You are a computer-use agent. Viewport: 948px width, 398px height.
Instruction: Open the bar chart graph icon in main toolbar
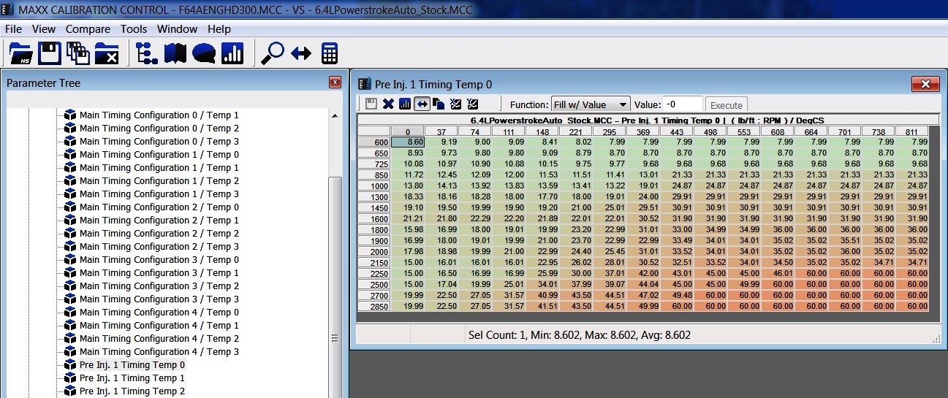[x=232, y=53]
